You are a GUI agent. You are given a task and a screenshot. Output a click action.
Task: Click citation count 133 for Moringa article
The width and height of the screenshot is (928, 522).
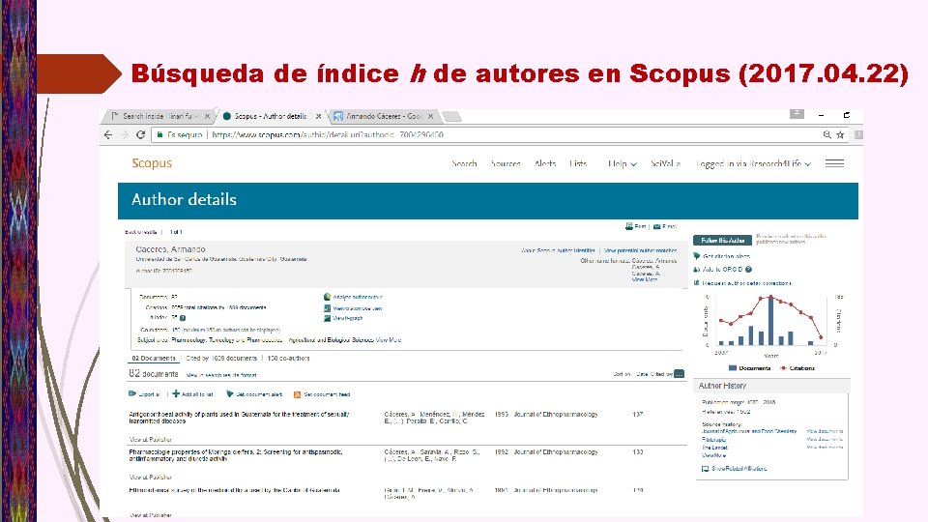click(637, 452)
